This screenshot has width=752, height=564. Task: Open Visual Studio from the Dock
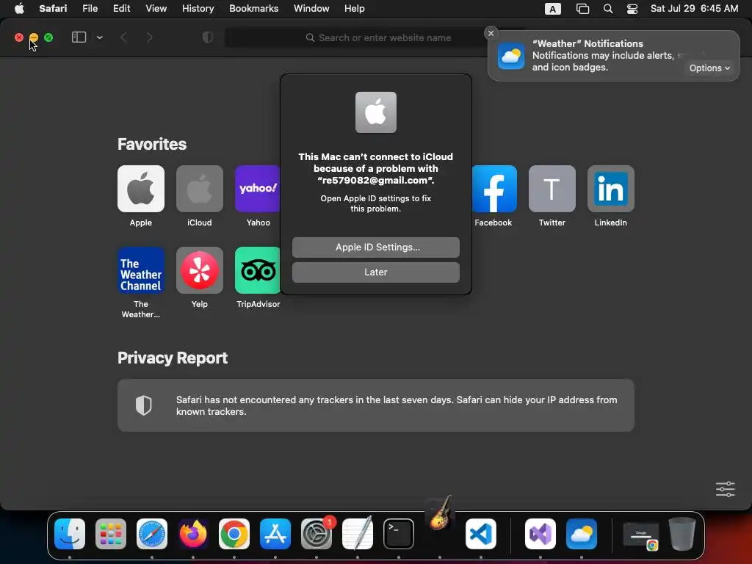(x=540, y=534)
